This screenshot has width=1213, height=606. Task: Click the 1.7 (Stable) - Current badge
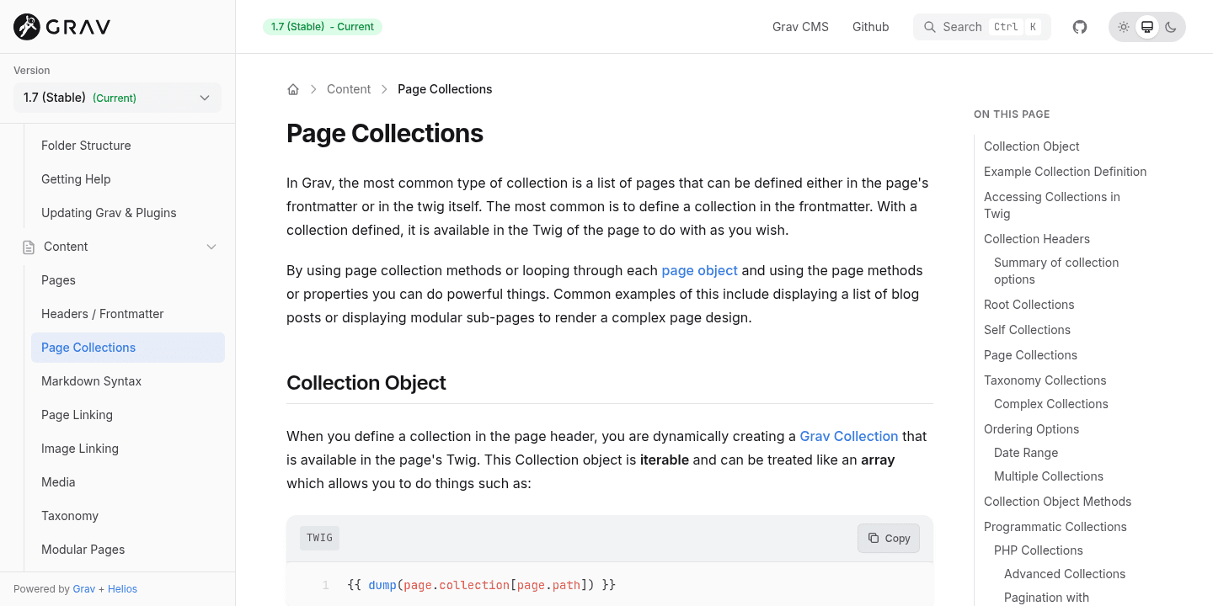(x=322, y=26)
